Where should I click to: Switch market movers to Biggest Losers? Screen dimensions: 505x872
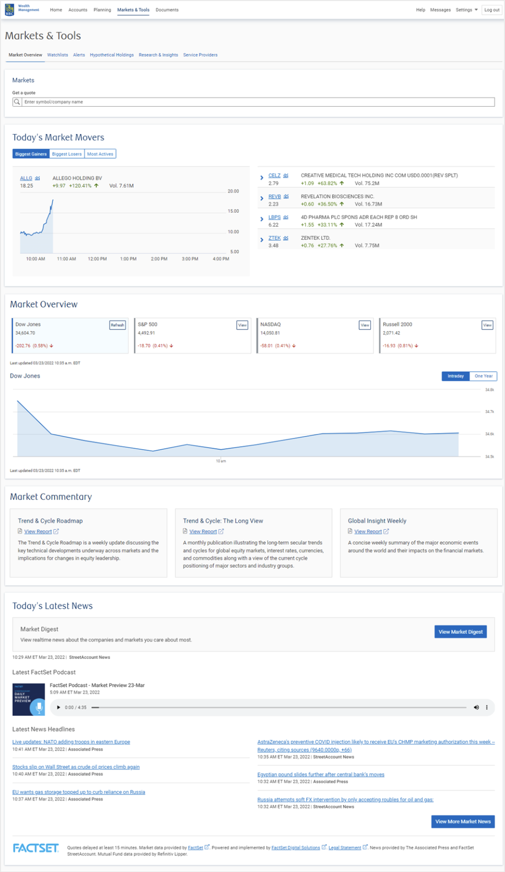pyautogui.click(x=67, y=154)
